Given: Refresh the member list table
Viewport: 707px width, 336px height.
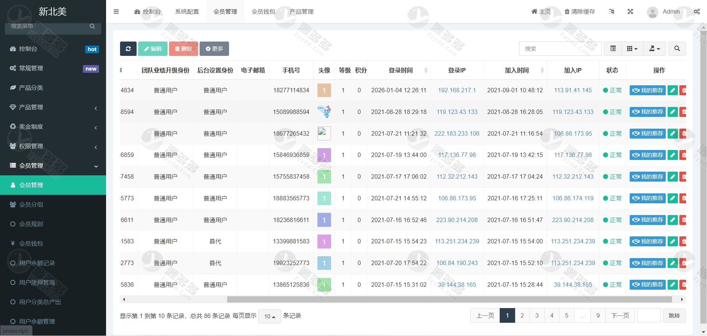Looking at the screenshot, I should point(128,48).
